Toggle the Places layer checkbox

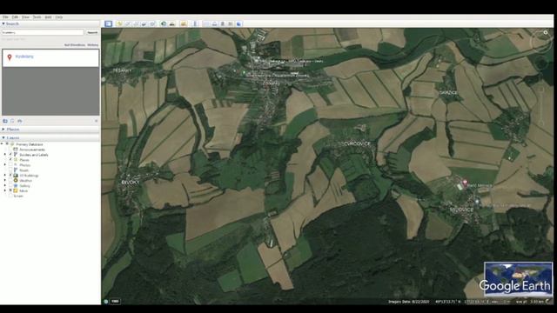point(10,160)
